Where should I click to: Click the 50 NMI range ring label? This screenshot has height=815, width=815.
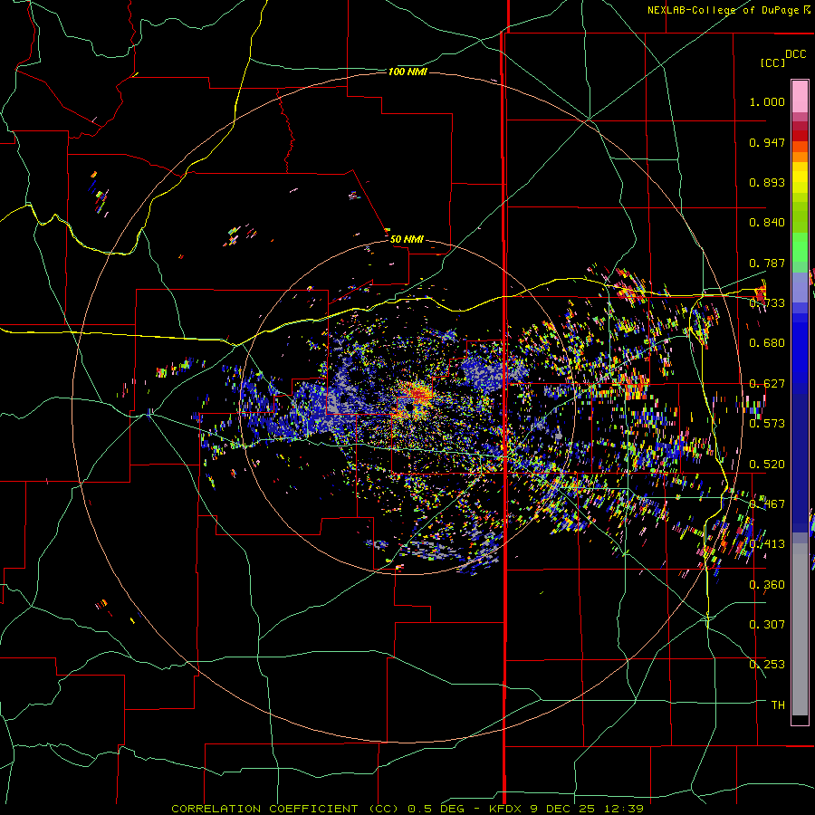(x=407, y=239)
